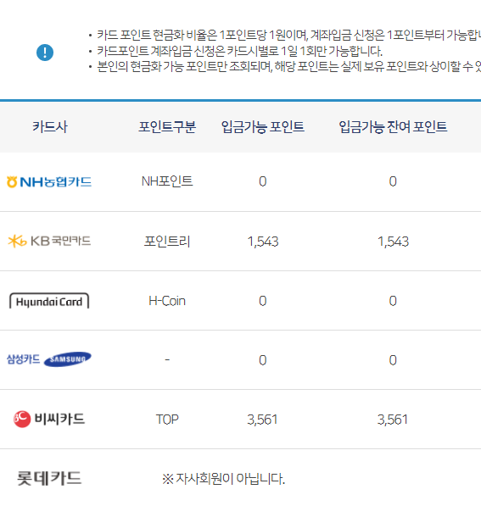Select the NH농협카드 logo
The width and height of the screenshot is (481, 506).
(49, 182)
